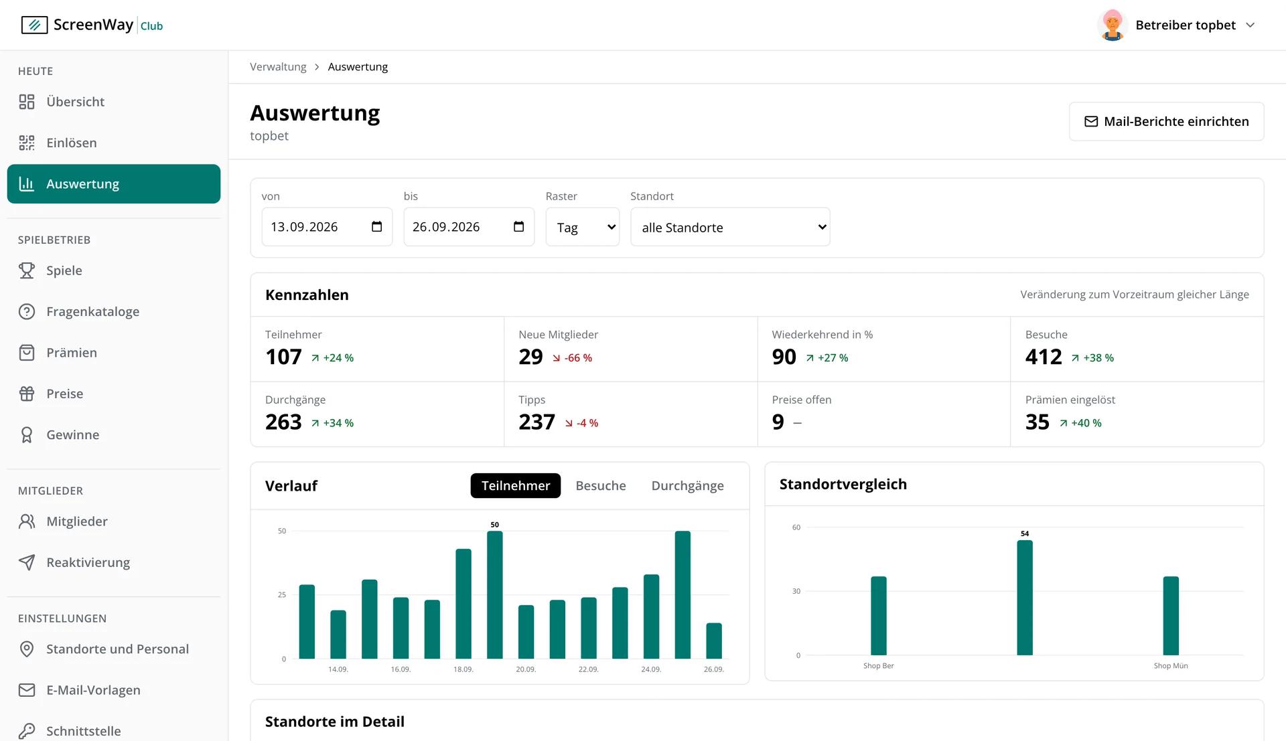1286x741 pixels.
Task: Open the Standort alle Standorte dropdown
Action: (x=730, y=227)
